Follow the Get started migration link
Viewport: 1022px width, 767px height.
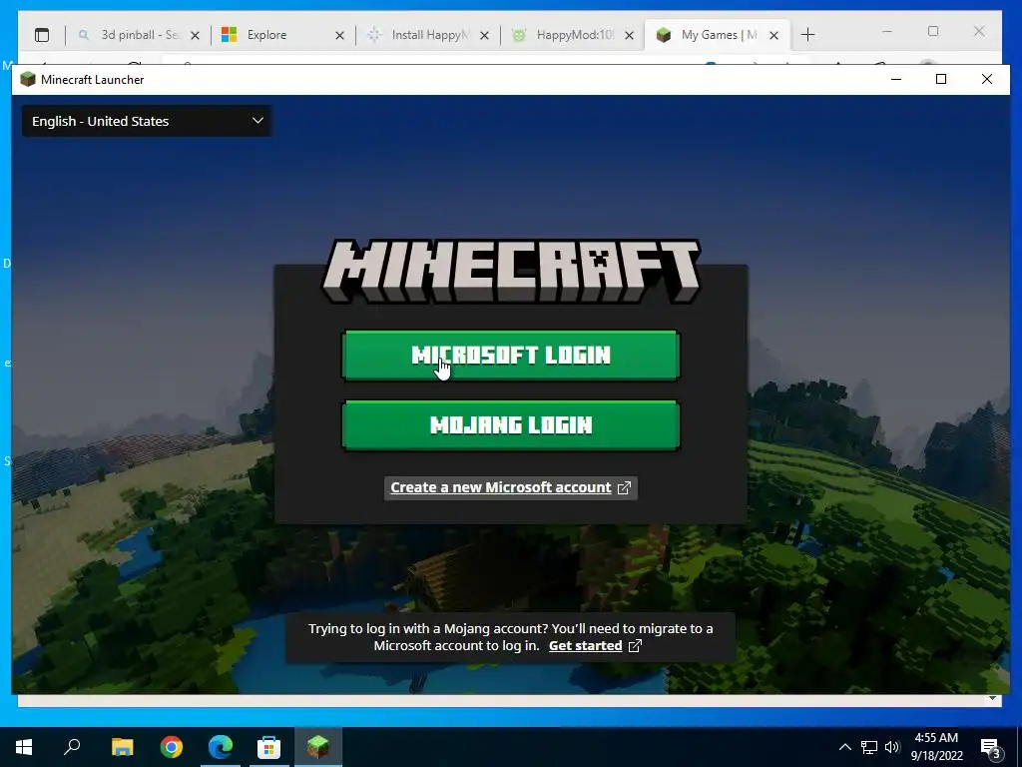point(585,646)
